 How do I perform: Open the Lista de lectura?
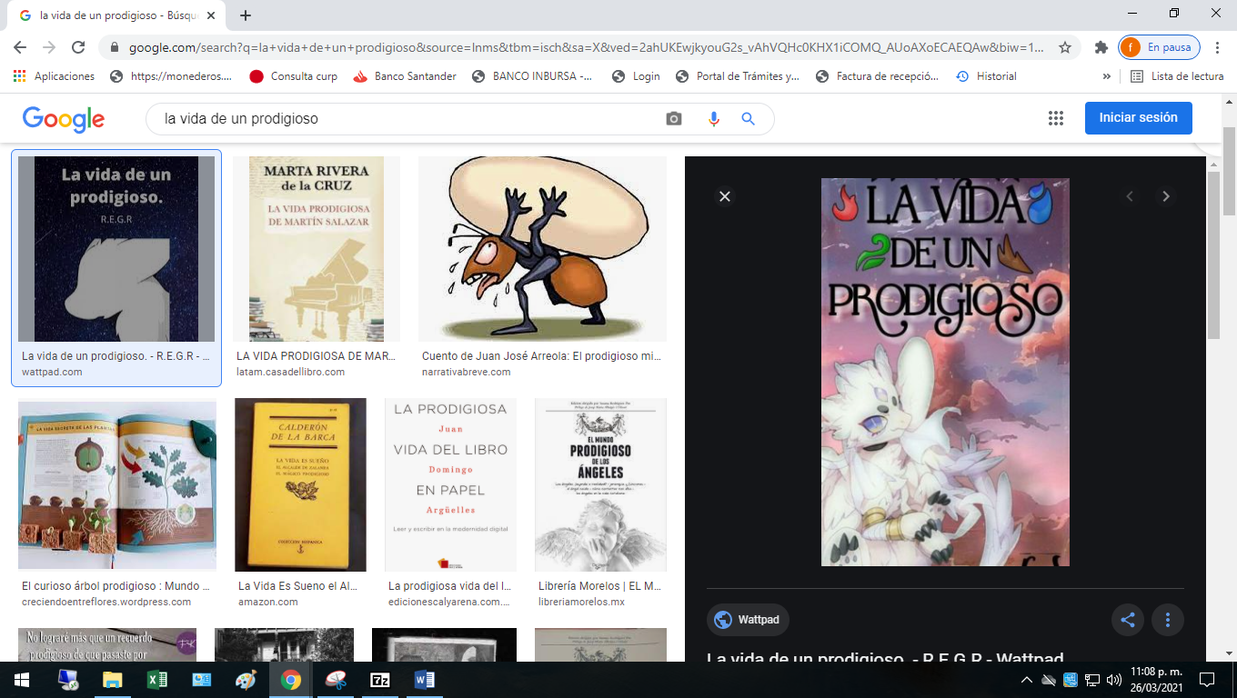click(1177, 76)
